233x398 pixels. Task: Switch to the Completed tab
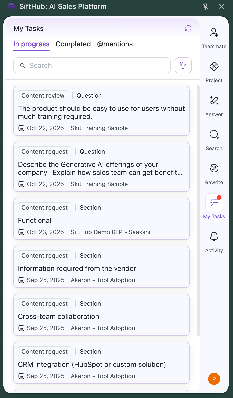pyautogui.click(x=73, y=44)
